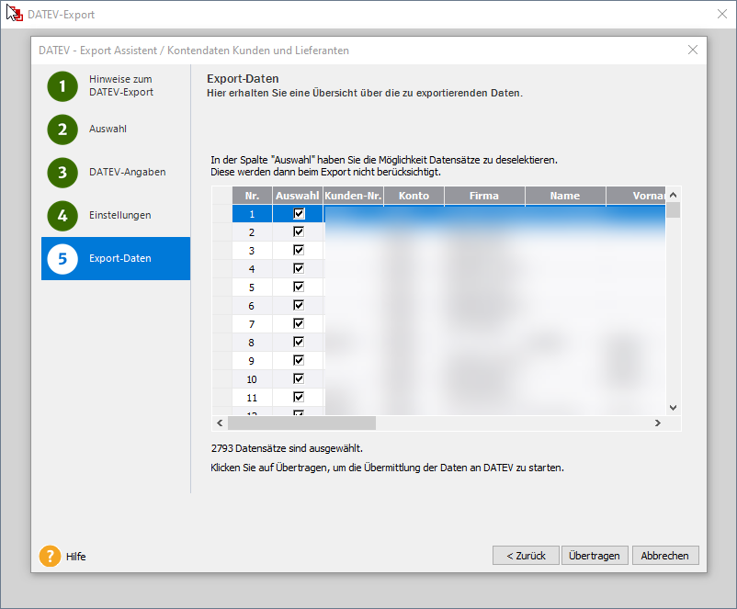The height and width of the screenshot is (609, 737).
Task: Go to the Auswahl step
Action: (x=108, y=129)
